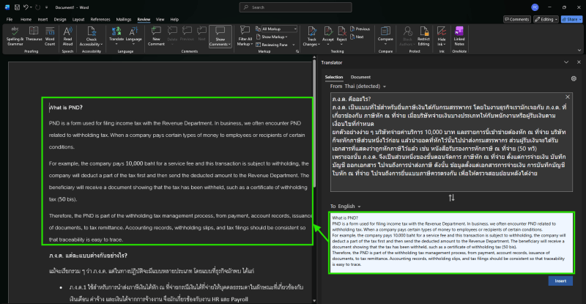Insert the translated text
This screenshot has height=304, width=586.
pyautogui.click(x=560, y=281)
